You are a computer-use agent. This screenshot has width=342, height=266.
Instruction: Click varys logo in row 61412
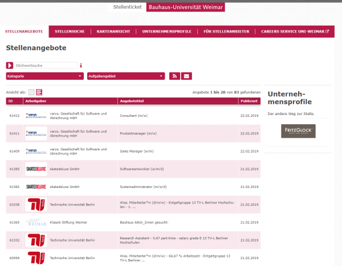36,116
